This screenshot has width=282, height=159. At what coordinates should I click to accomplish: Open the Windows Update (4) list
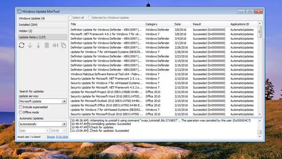43,19
